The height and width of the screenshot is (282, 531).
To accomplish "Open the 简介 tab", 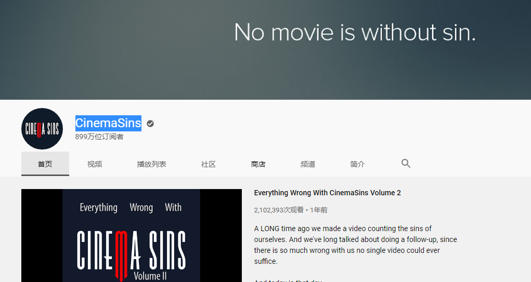I will (x=357, y=164).
